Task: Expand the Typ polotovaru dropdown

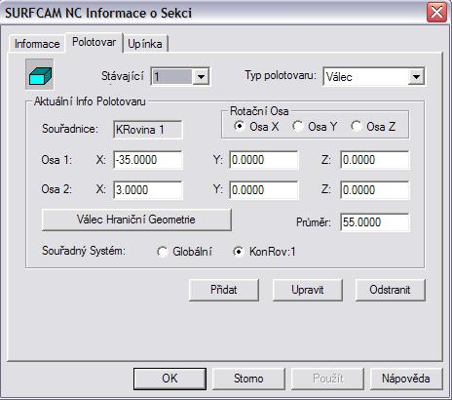Action: [x=416, y=77]
